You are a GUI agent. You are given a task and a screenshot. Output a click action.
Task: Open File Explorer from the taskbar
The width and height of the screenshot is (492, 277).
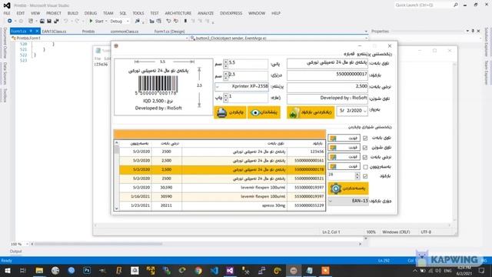coord(39,270)
